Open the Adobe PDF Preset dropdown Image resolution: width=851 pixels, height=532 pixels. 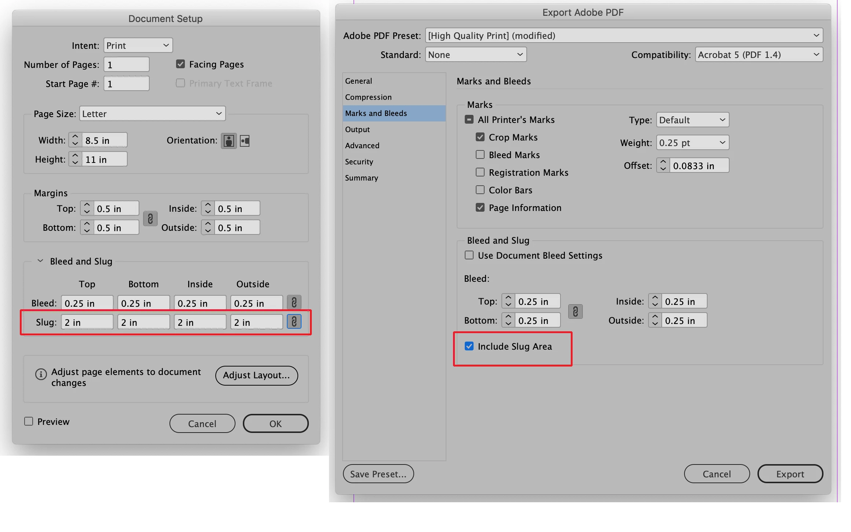click(624, 36)
